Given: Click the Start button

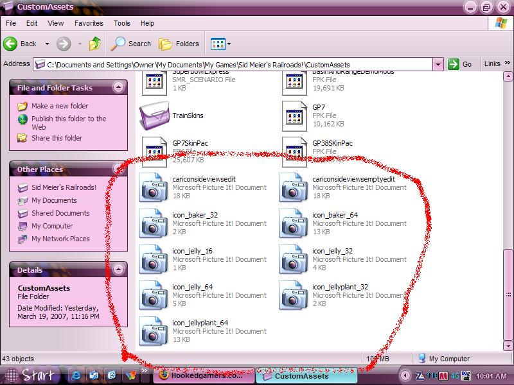Looking at the screenshot, I should (x=30, y=375).
